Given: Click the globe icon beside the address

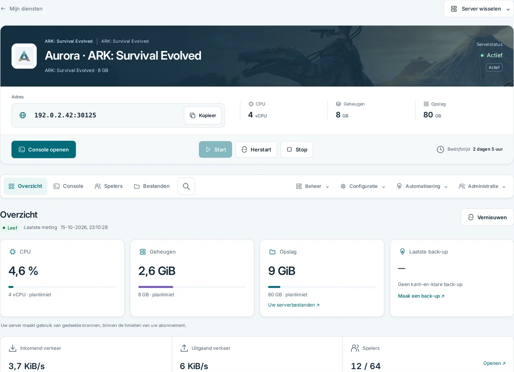Looking at the screenshot, I should 23,115.
